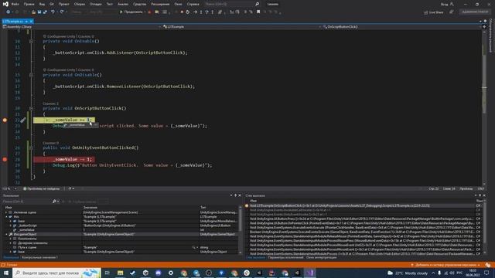Close the L37Example.cs tab

[x=31, y=22]
